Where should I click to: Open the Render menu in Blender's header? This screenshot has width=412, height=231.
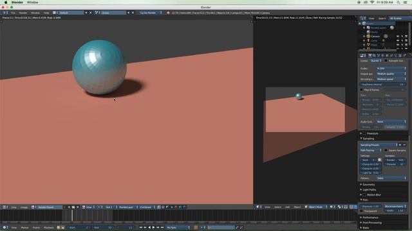23,13
